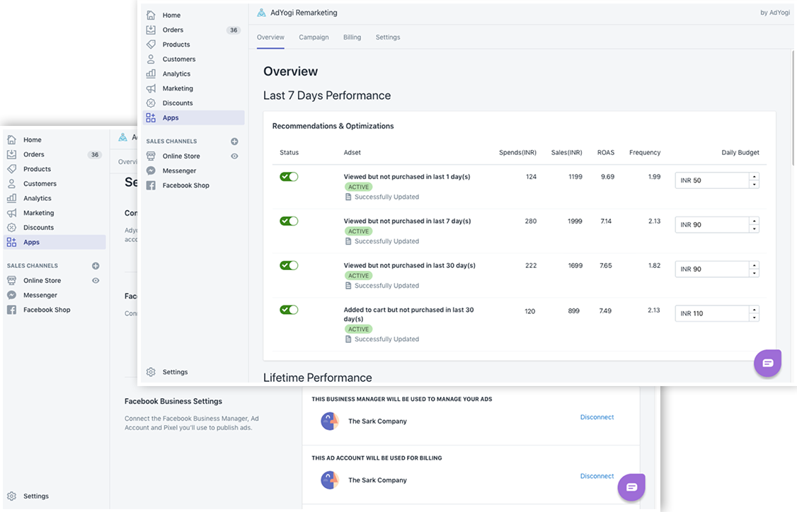Click the Customers icon in back window sidebar

tap(12, 184)
